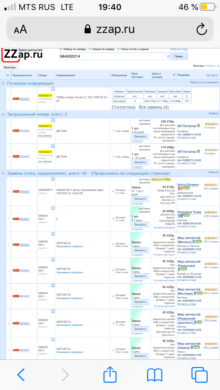This screenshot has width=220, height=390.
Task: Click the Заказ от 3 000р. label
Action: [161, 179]
